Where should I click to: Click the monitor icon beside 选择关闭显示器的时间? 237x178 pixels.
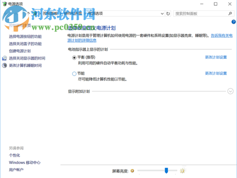tap(4, 58)
